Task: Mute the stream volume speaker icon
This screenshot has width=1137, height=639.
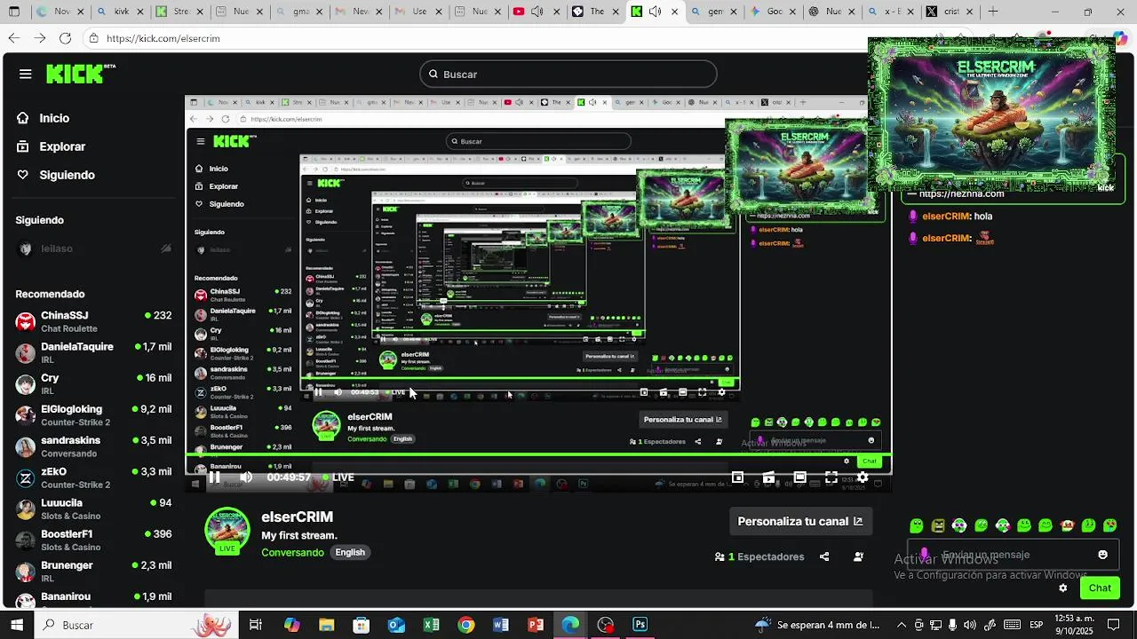Action: click(246, 477)
